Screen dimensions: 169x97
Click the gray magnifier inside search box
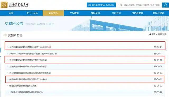[x=121, y=5]
